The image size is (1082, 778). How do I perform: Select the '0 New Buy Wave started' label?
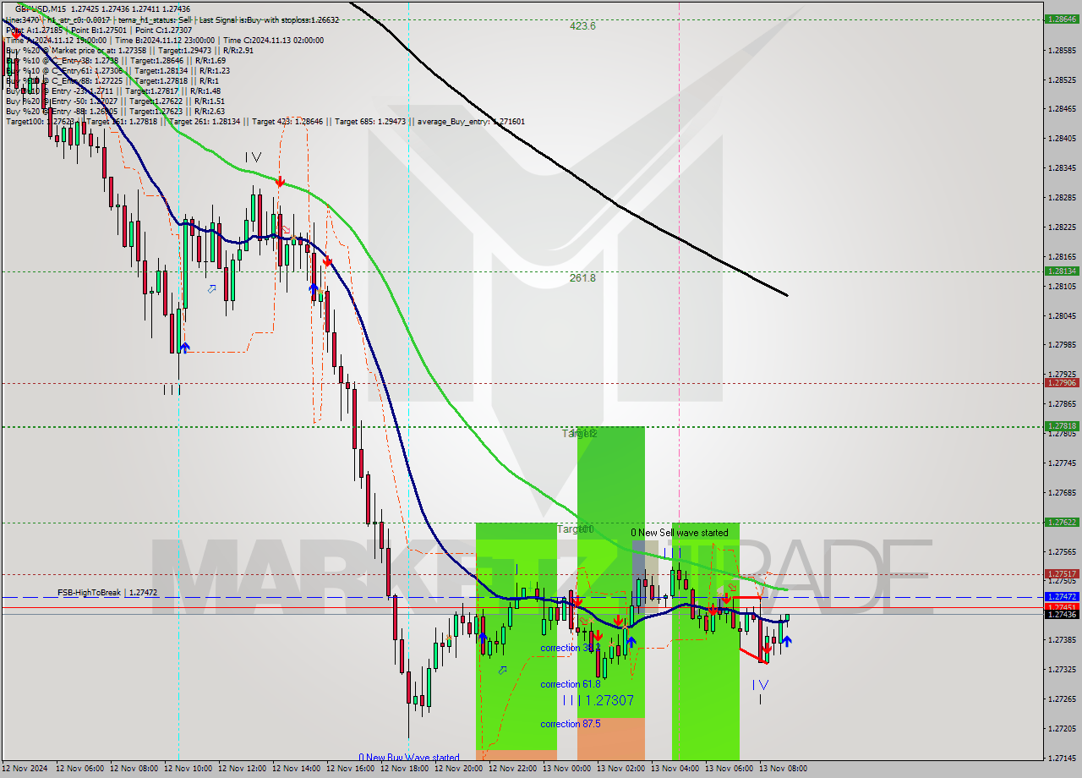409,758
